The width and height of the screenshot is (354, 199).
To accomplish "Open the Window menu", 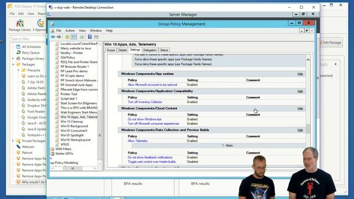I will [96, 30].
